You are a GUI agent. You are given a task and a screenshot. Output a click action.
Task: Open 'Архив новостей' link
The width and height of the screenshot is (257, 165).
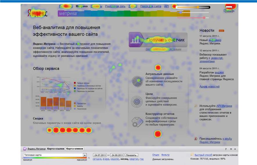[209, 87]
